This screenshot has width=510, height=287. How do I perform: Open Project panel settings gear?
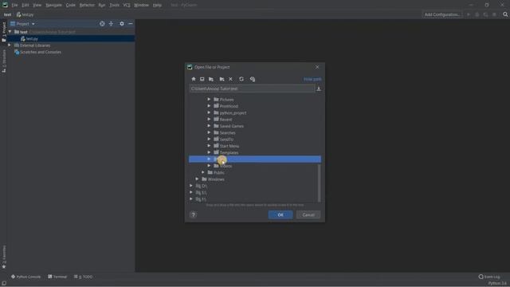pos(122,24)
